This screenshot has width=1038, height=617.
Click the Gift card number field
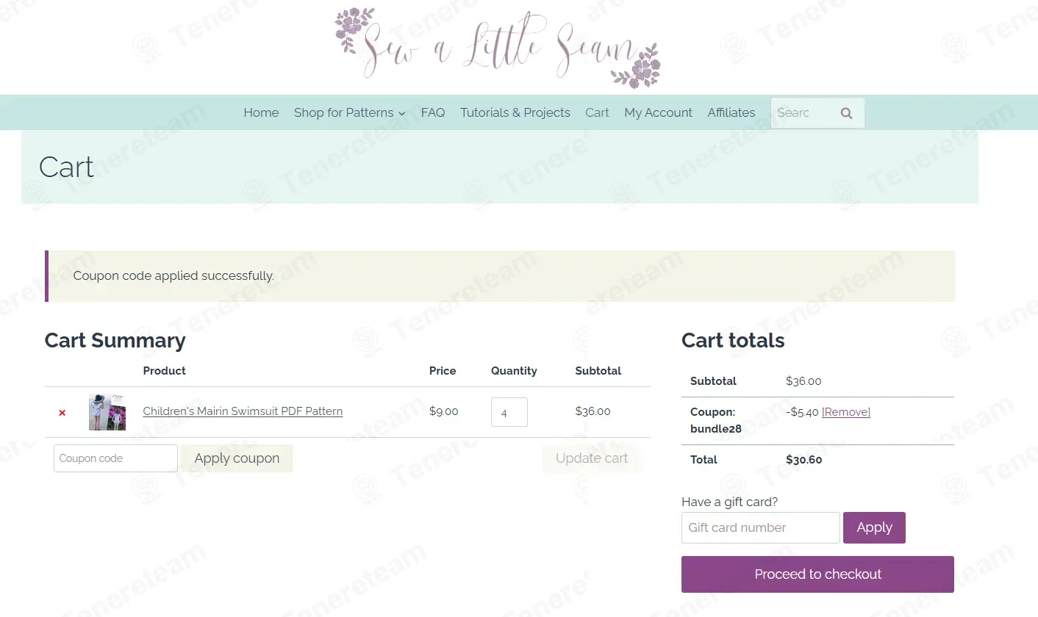click(x=761, y=527)
